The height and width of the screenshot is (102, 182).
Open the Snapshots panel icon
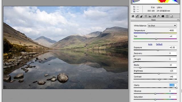point(171,16)
